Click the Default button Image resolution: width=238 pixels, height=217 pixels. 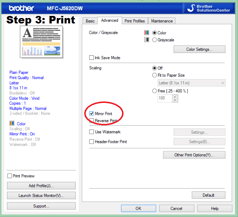208,195
